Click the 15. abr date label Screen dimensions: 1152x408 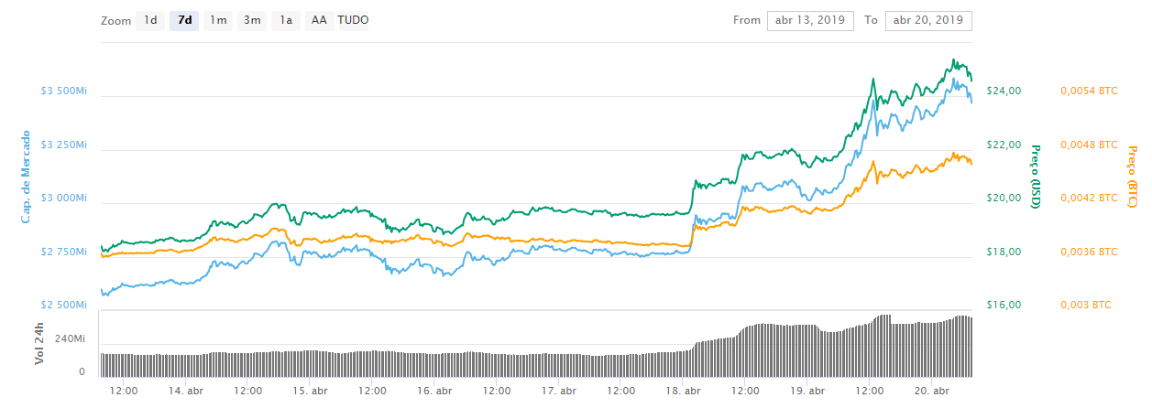(311, 391)
